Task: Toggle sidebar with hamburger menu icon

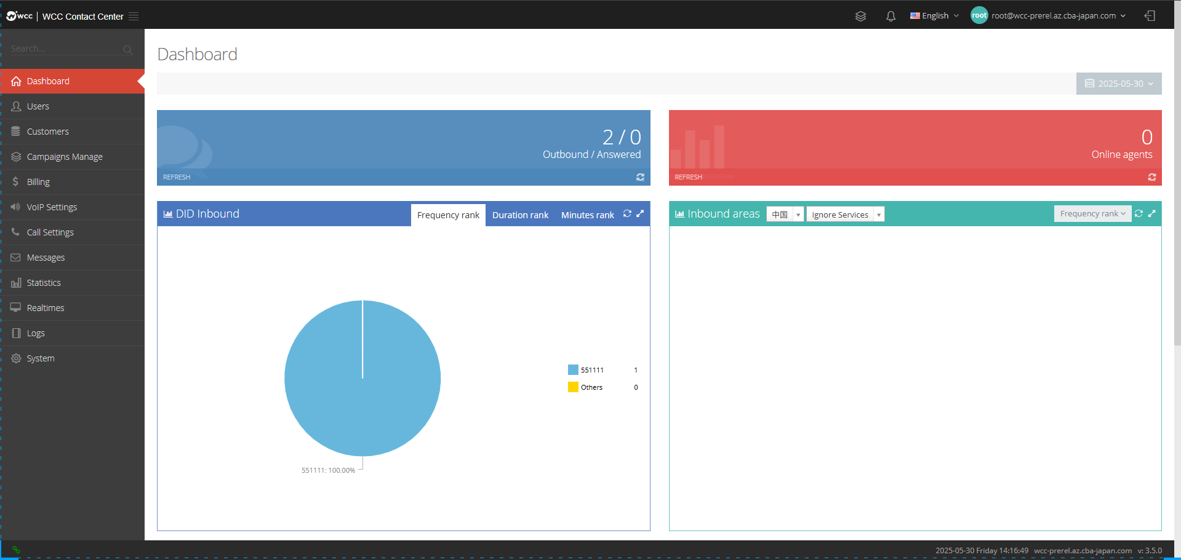Action: click(x=134, y=17)
